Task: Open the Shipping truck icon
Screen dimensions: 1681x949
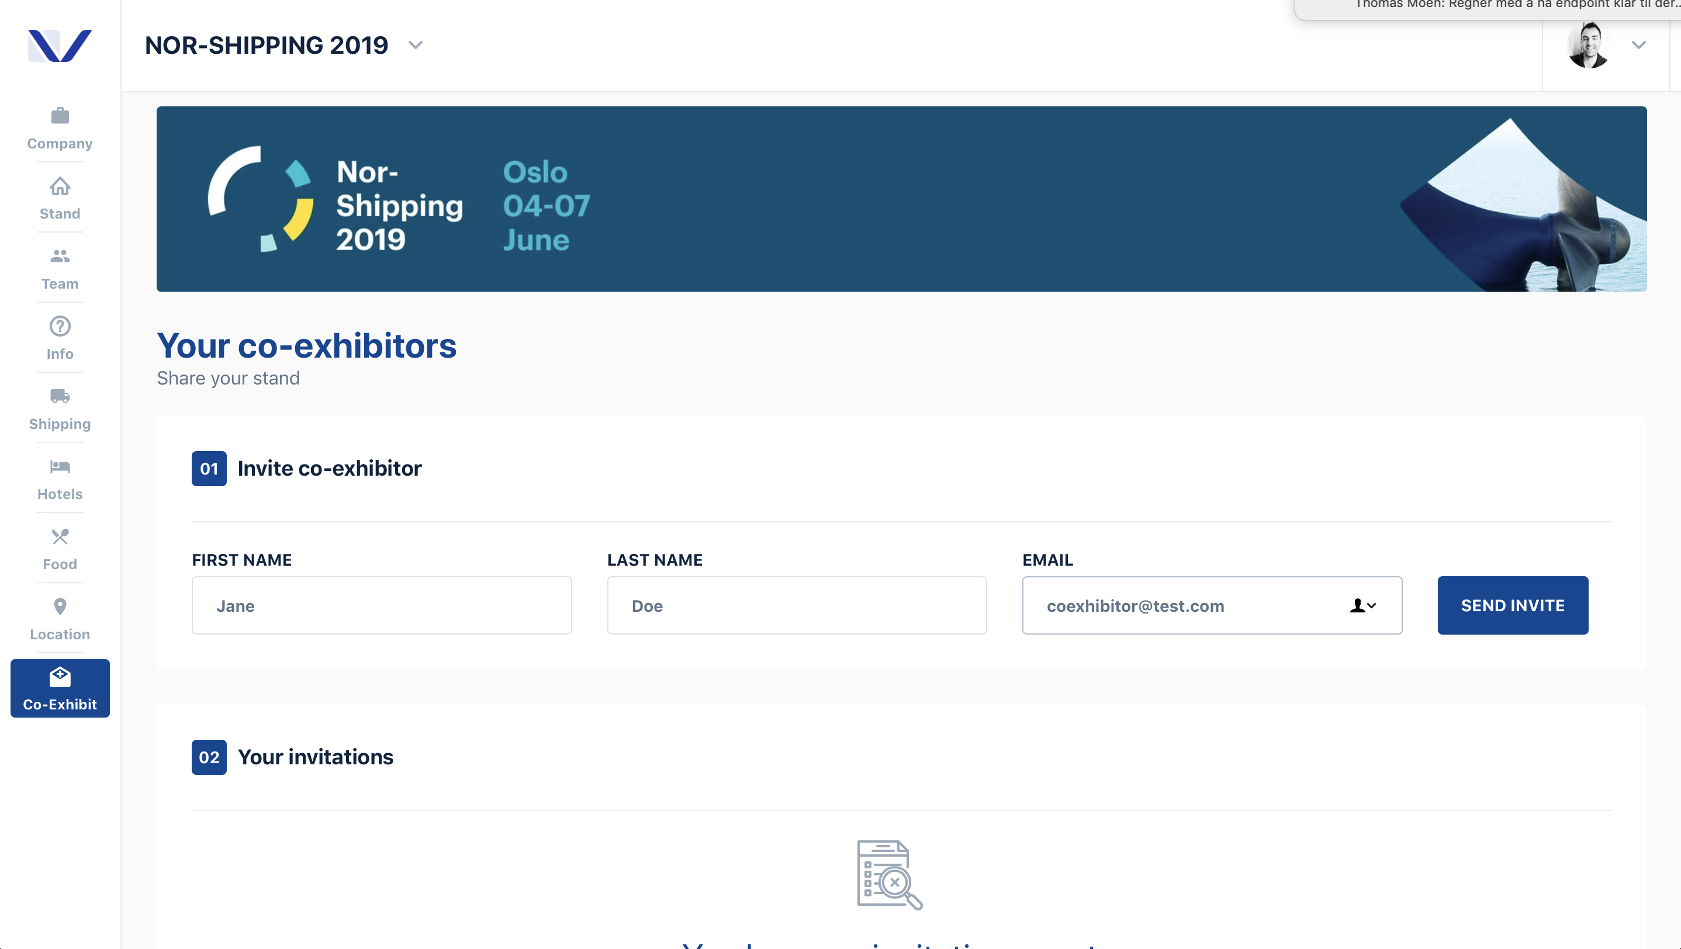Action: click(x=60, y=396)
